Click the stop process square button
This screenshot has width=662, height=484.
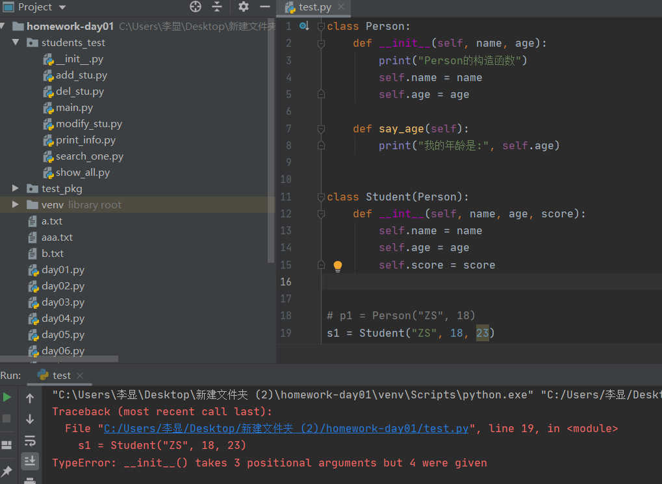pos(6,418)
